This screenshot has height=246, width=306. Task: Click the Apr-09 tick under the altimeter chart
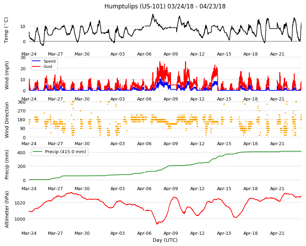(171, 233)
